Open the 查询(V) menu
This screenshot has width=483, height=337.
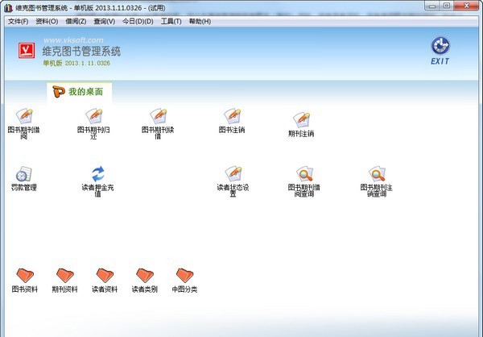(x=105, y=21)
